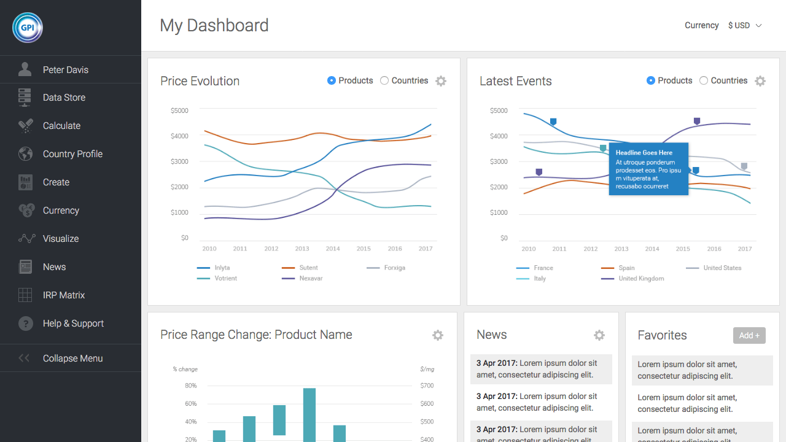786x442 pixels.
Task: Open the $ USD currency dropdown
Action: 745,25
